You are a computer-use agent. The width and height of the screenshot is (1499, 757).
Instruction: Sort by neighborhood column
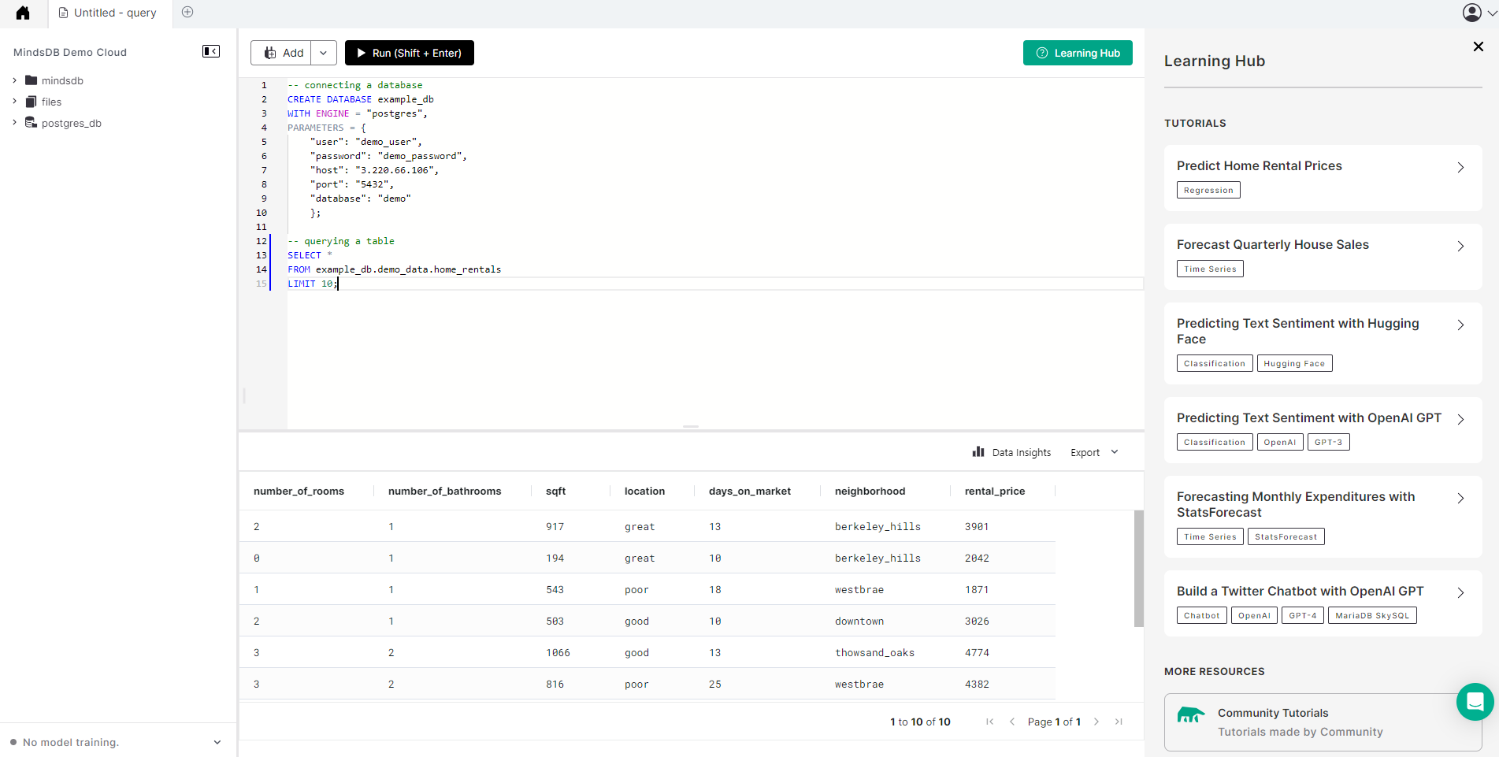pos(870,491)
